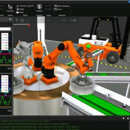130x130 pixels.
Task: Open the Show dropdown in Windows group
Action: point(58,9)
